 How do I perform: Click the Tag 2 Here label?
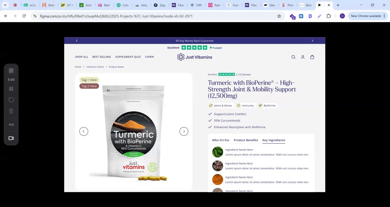coord(89,86)
